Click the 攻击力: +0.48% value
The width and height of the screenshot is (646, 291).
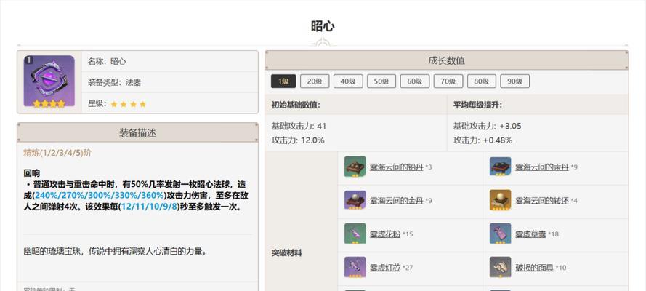point(483,140)
